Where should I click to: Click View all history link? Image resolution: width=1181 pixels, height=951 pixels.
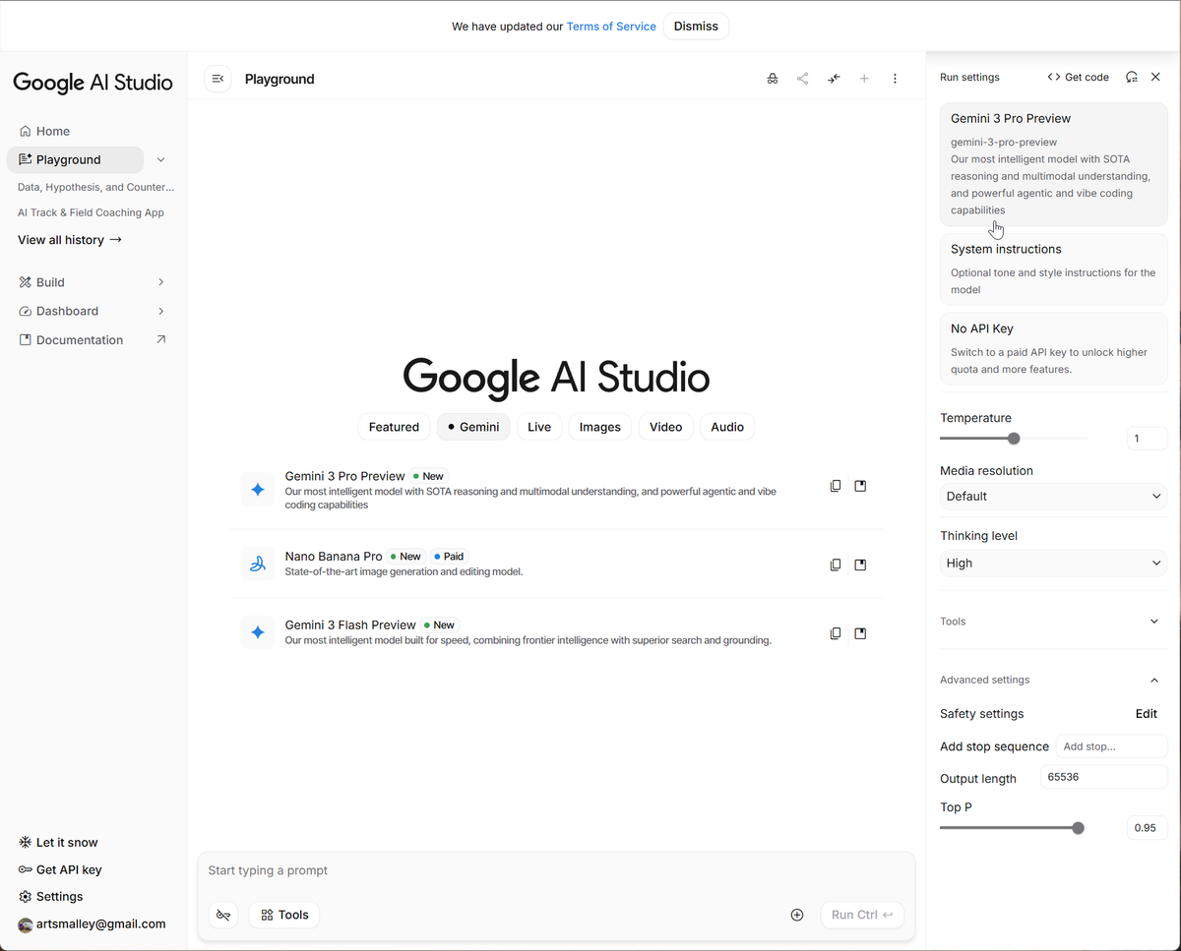point(70,240)
